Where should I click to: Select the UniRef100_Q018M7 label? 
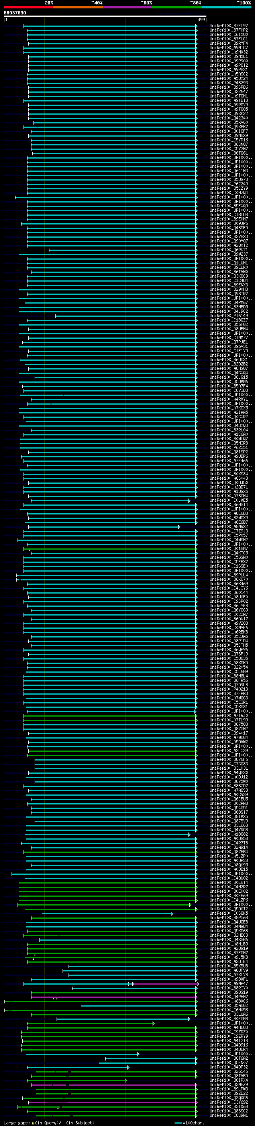pos(229,548)
